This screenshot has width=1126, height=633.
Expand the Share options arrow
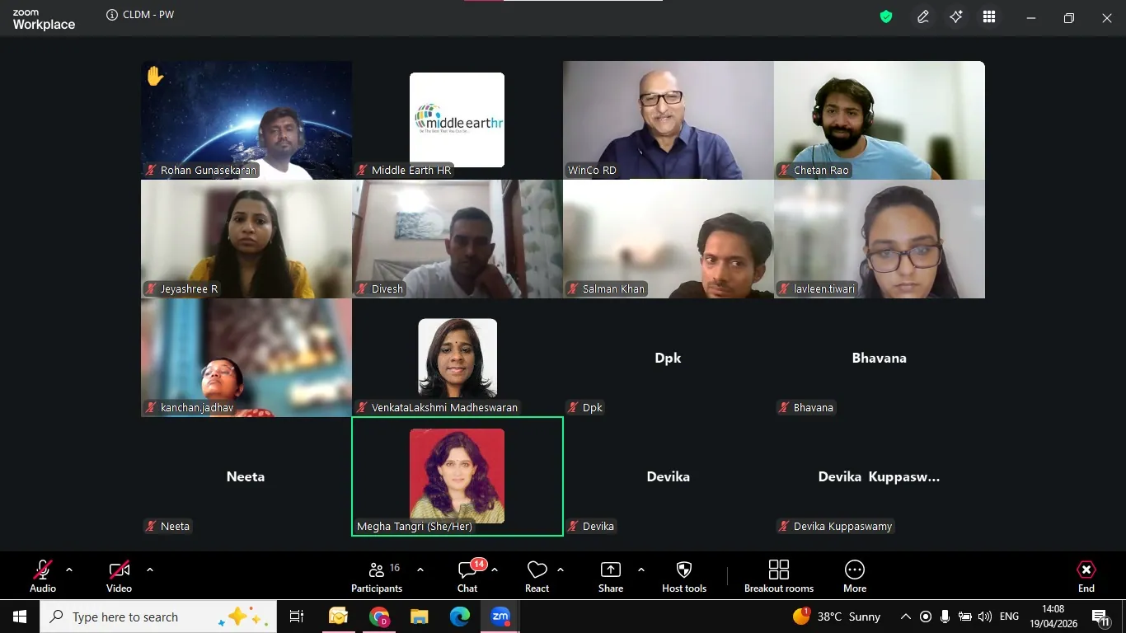click(640, 570)
